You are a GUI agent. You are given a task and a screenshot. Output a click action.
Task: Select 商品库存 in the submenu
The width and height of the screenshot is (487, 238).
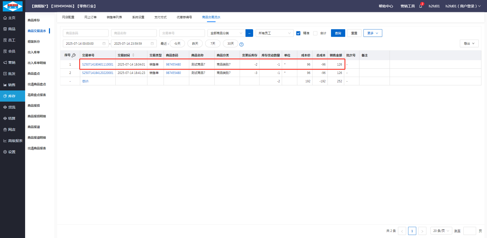coord(34,20)
